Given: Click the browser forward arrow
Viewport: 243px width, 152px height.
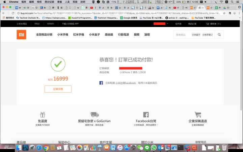Looking at the screenshot, I should coord(8,13).
